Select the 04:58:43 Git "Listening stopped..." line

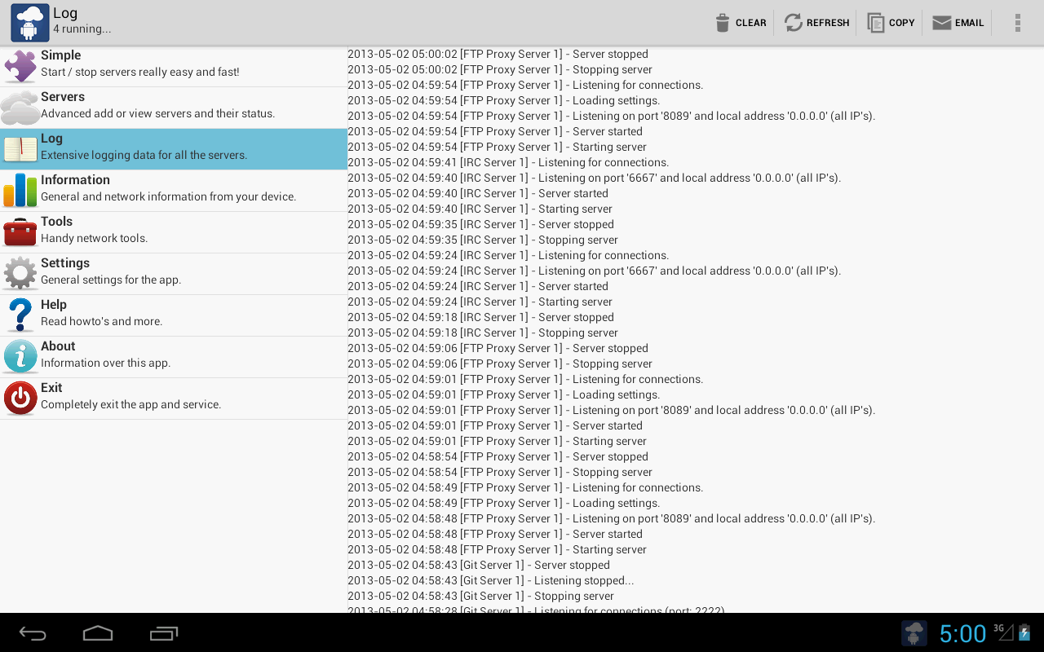point(491,580)
